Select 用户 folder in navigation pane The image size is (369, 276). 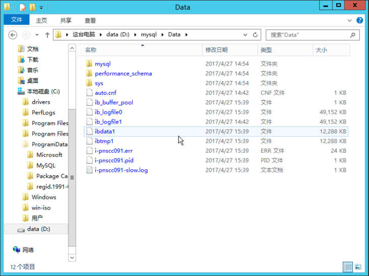click(x=37, y=218)
